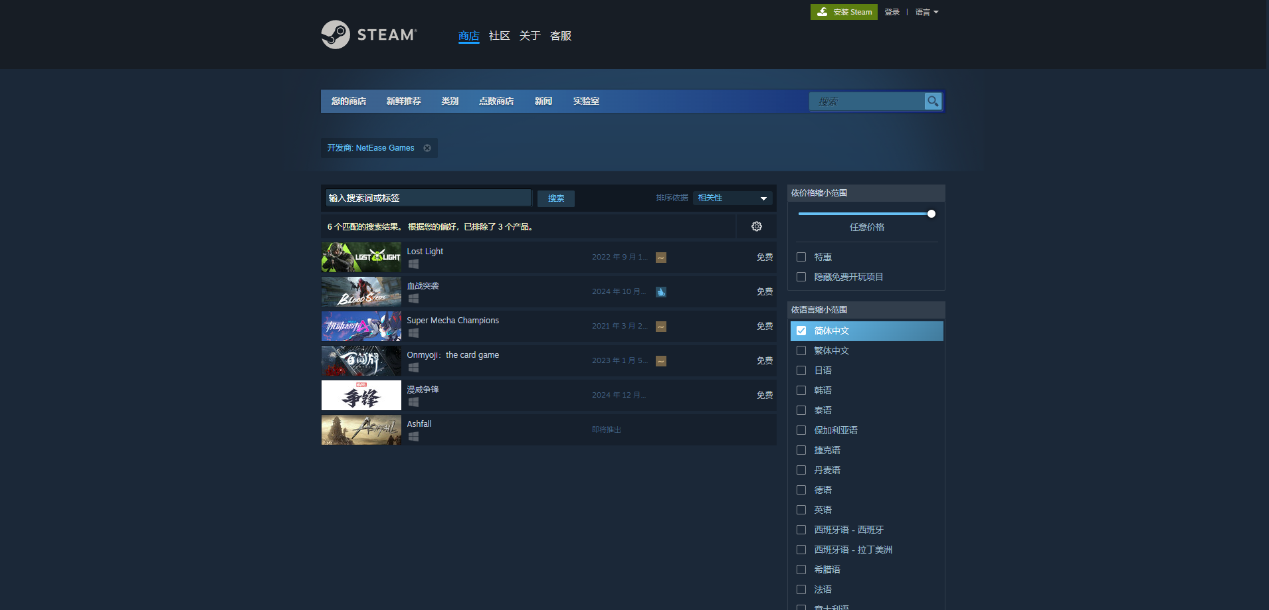The height and width of the screenshot is (610, 1269).
Task: Enable the 特惠 specials checkbox
Action: click(801, 257)
